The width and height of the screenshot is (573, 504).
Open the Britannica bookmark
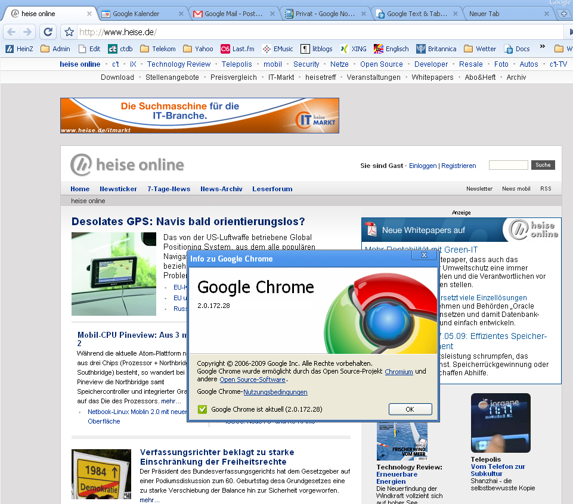point(436,49)
